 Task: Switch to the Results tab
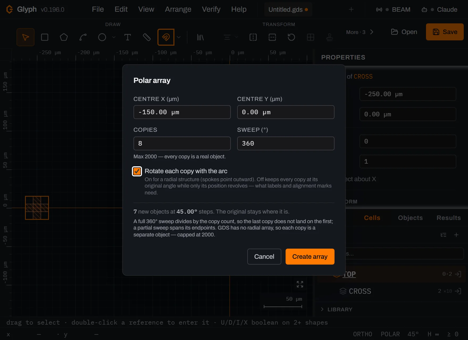click(449, 218)
